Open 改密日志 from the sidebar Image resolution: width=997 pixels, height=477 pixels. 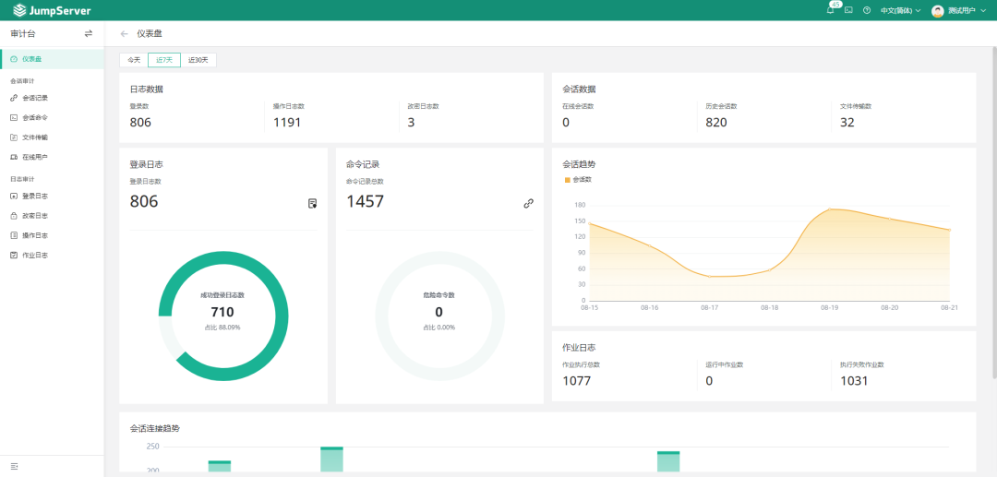(x=35, y=216)
